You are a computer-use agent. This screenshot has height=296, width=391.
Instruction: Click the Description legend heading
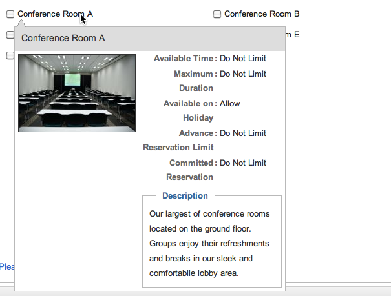(x=185, y=196)
